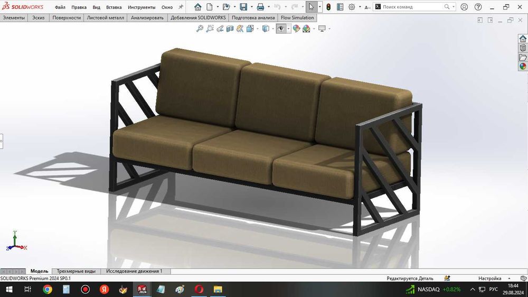The width and height of the screenshot is (528, 297).
Task: Expand the Print dropdown arrow
Action: (x=268, y=7)
